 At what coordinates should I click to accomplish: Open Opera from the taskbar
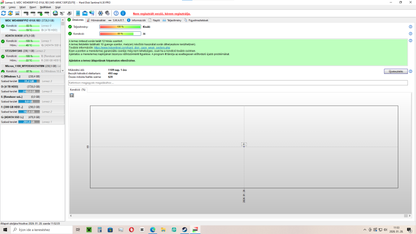coord(132,230)
